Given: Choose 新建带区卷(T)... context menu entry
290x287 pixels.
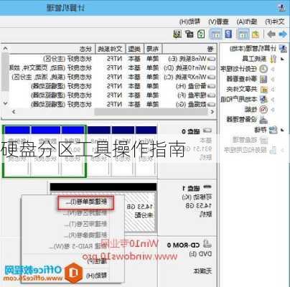Looking at the screenshot, I should (85, 224).
